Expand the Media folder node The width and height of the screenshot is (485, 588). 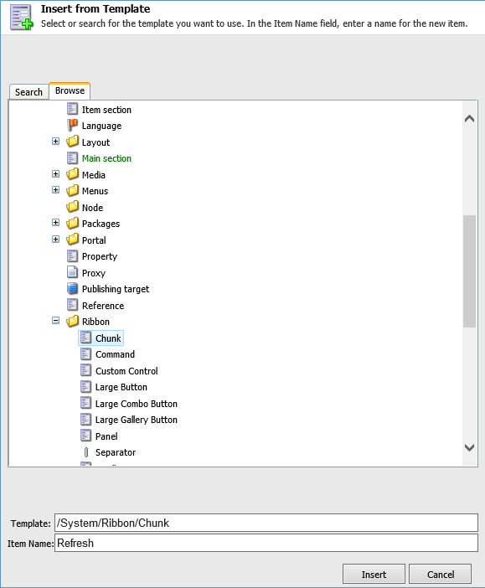(x=55, y=174)
